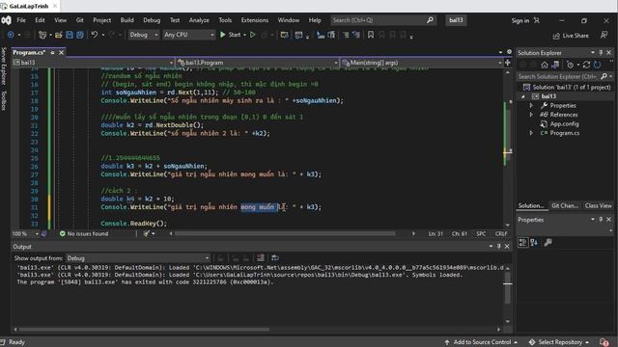Select App.config in Solution Explorer

(x=564, y=124)
